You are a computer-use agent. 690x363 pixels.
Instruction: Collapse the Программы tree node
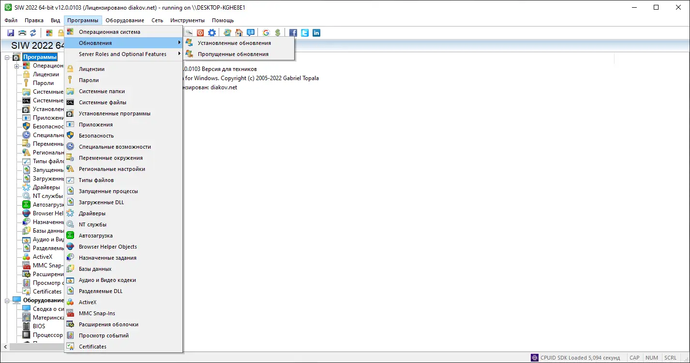point(8,57)
